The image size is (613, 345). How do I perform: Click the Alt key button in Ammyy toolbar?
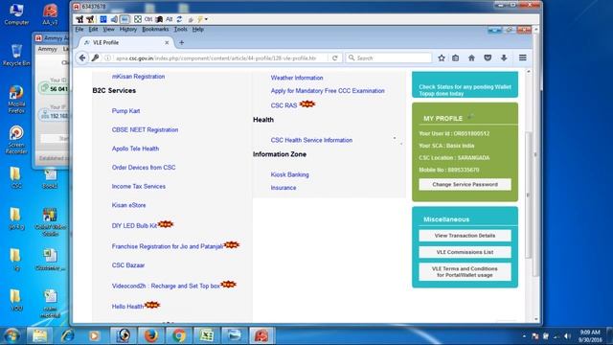pyautogui.click(x=169, y=19)
